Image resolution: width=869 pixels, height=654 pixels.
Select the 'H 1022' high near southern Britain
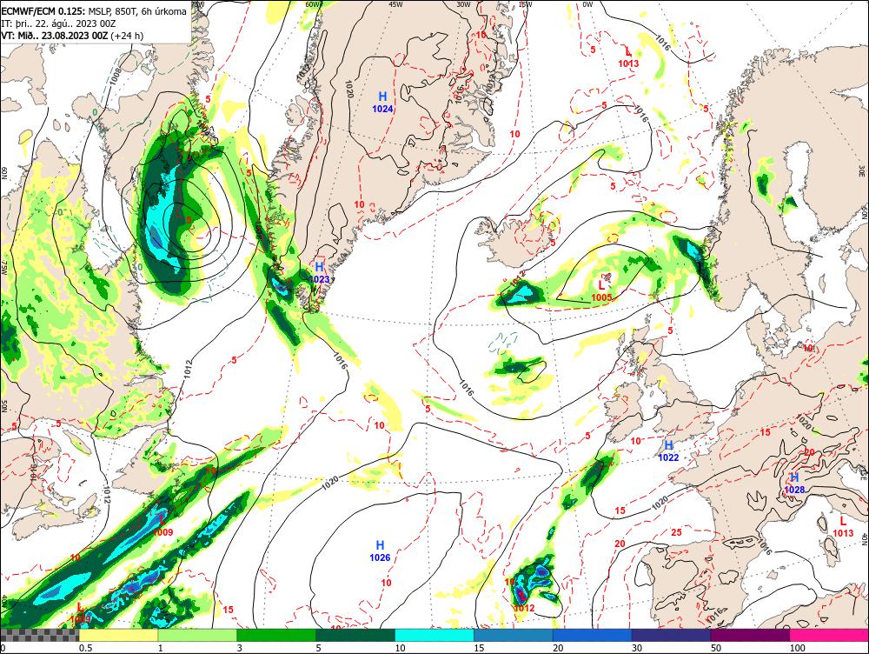click(668, 451)
